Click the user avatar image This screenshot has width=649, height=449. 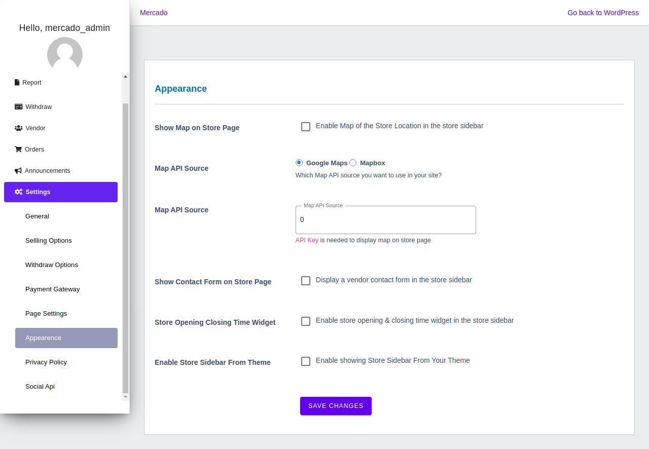coord(65,54)
